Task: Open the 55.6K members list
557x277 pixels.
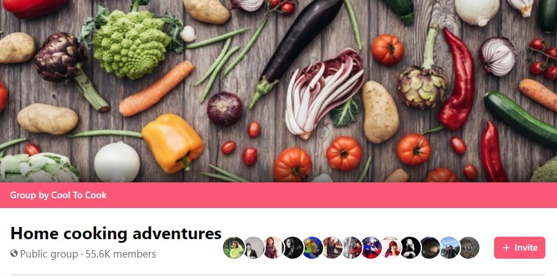Action: point(121,254)
